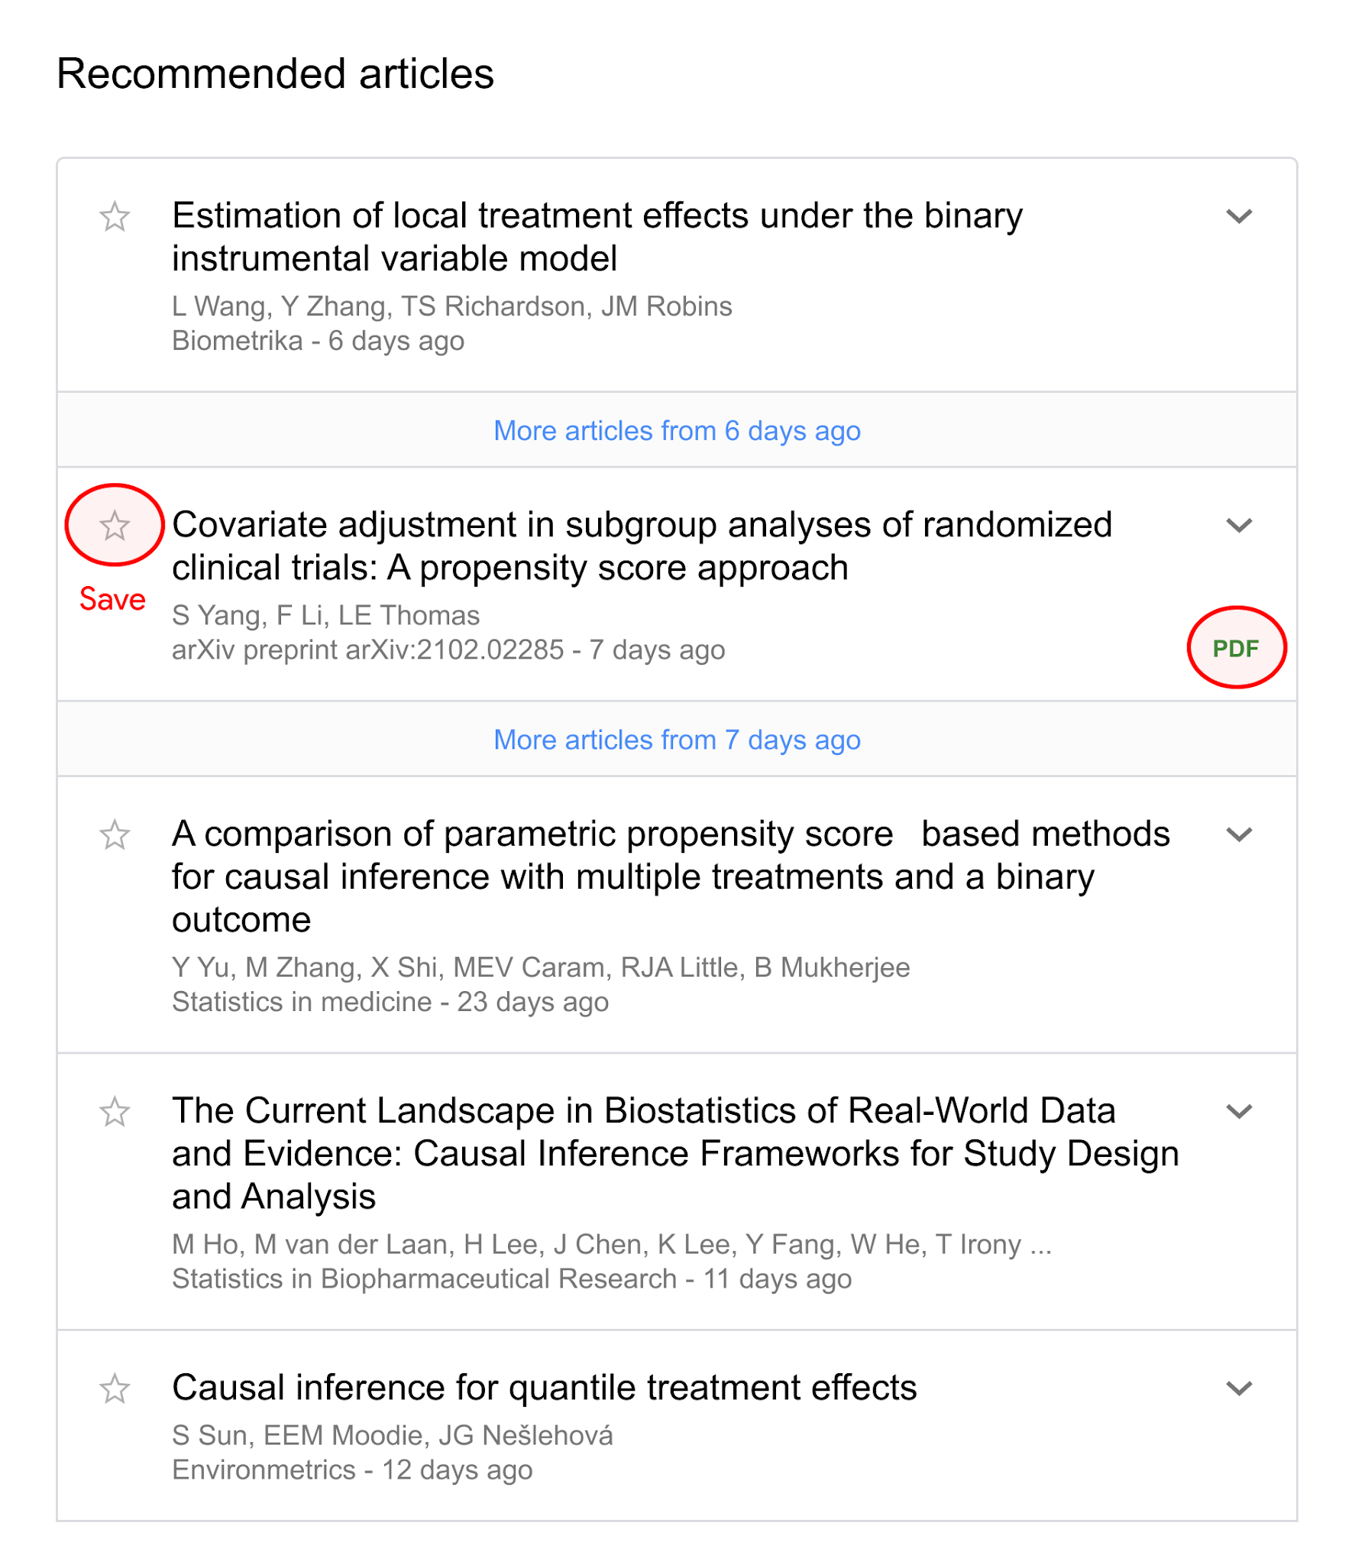Star the Causal inference for quantile article
This screenshot has height=1565, width=1352.
(115, 1388)
